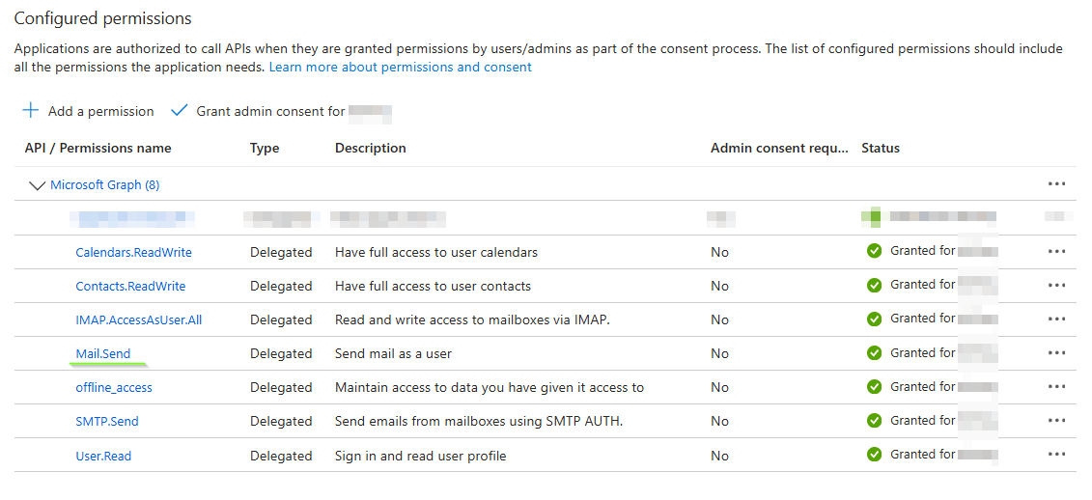Screen dimensions: 1092x500
Task: Open the User.Read permission
Action: point(103,457)
